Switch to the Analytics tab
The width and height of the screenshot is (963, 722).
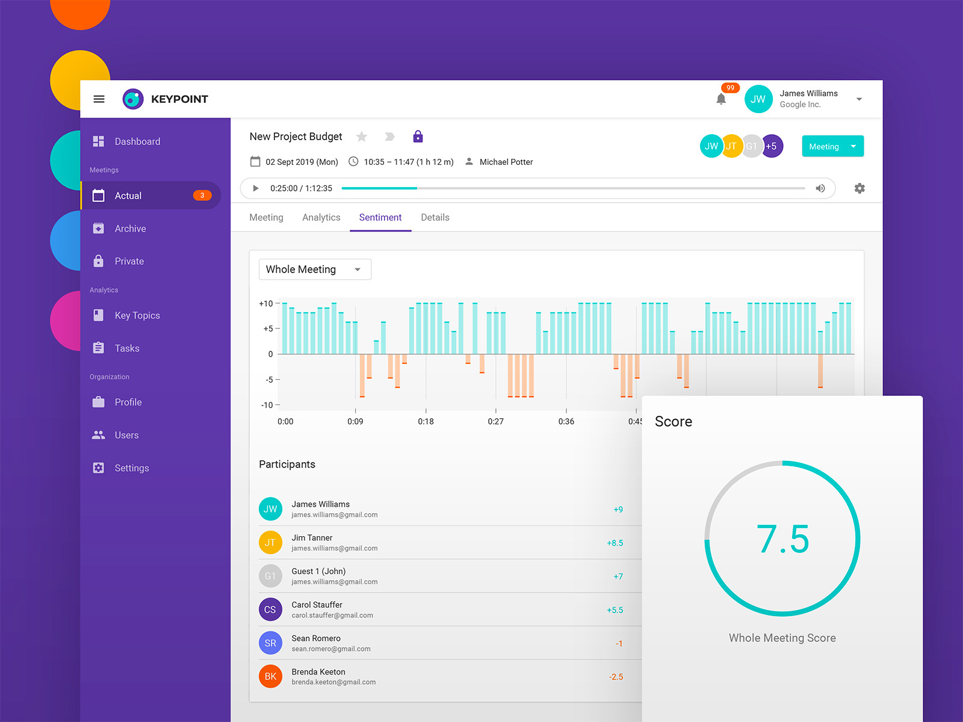(x=321, y=217)
